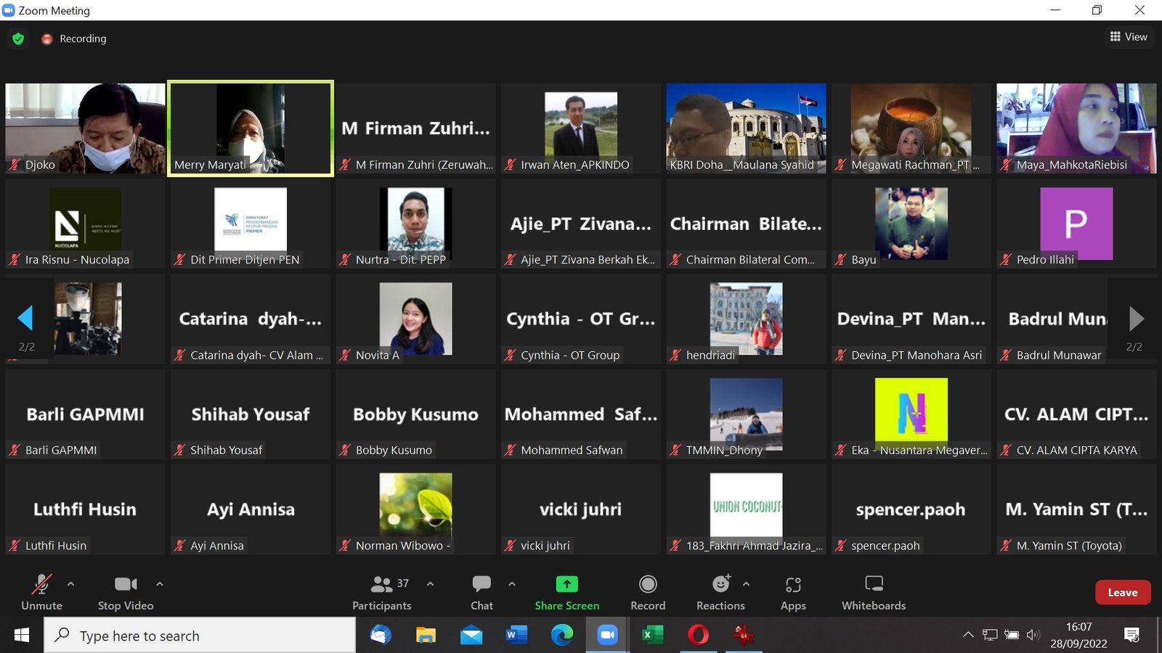Open the Participants panel
Image resolution: width=1162 pixels, height=653 pixels.
pos(382,593)
